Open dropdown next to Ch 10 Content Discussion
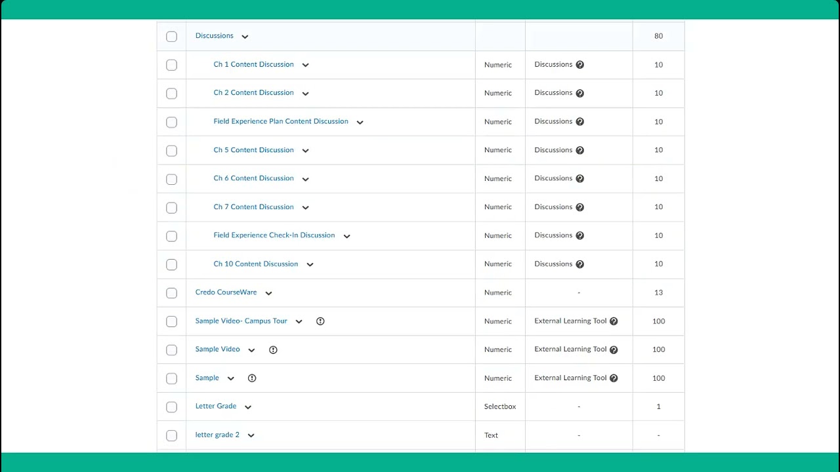This screenshot has width=840, height=472. coord(310,265)
